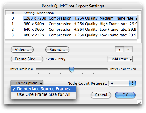146x113 pixels.
Task: Click the Better Parallelism slider label
Action: (22, 69)
